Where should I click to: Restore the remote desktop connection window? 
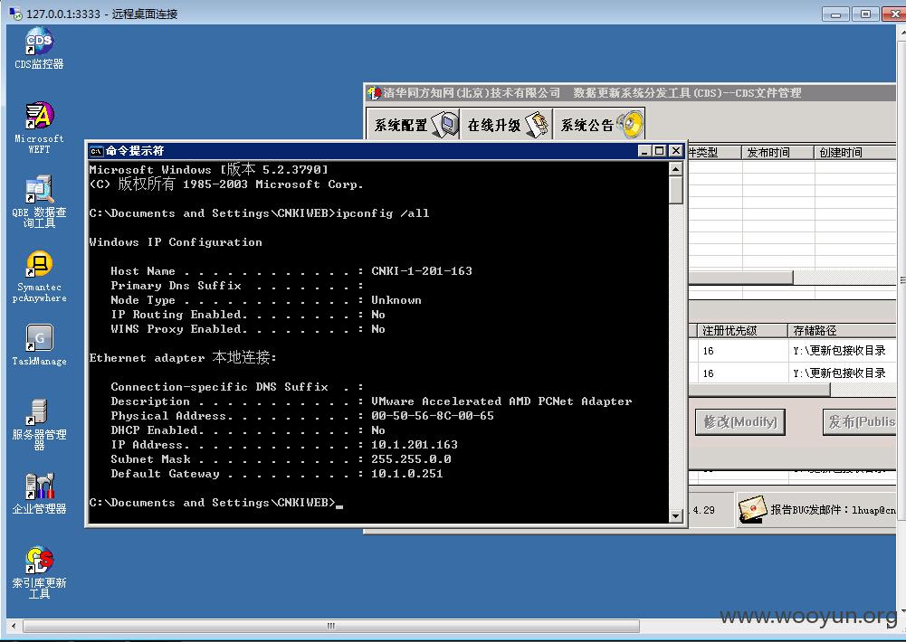coord(865,14)
